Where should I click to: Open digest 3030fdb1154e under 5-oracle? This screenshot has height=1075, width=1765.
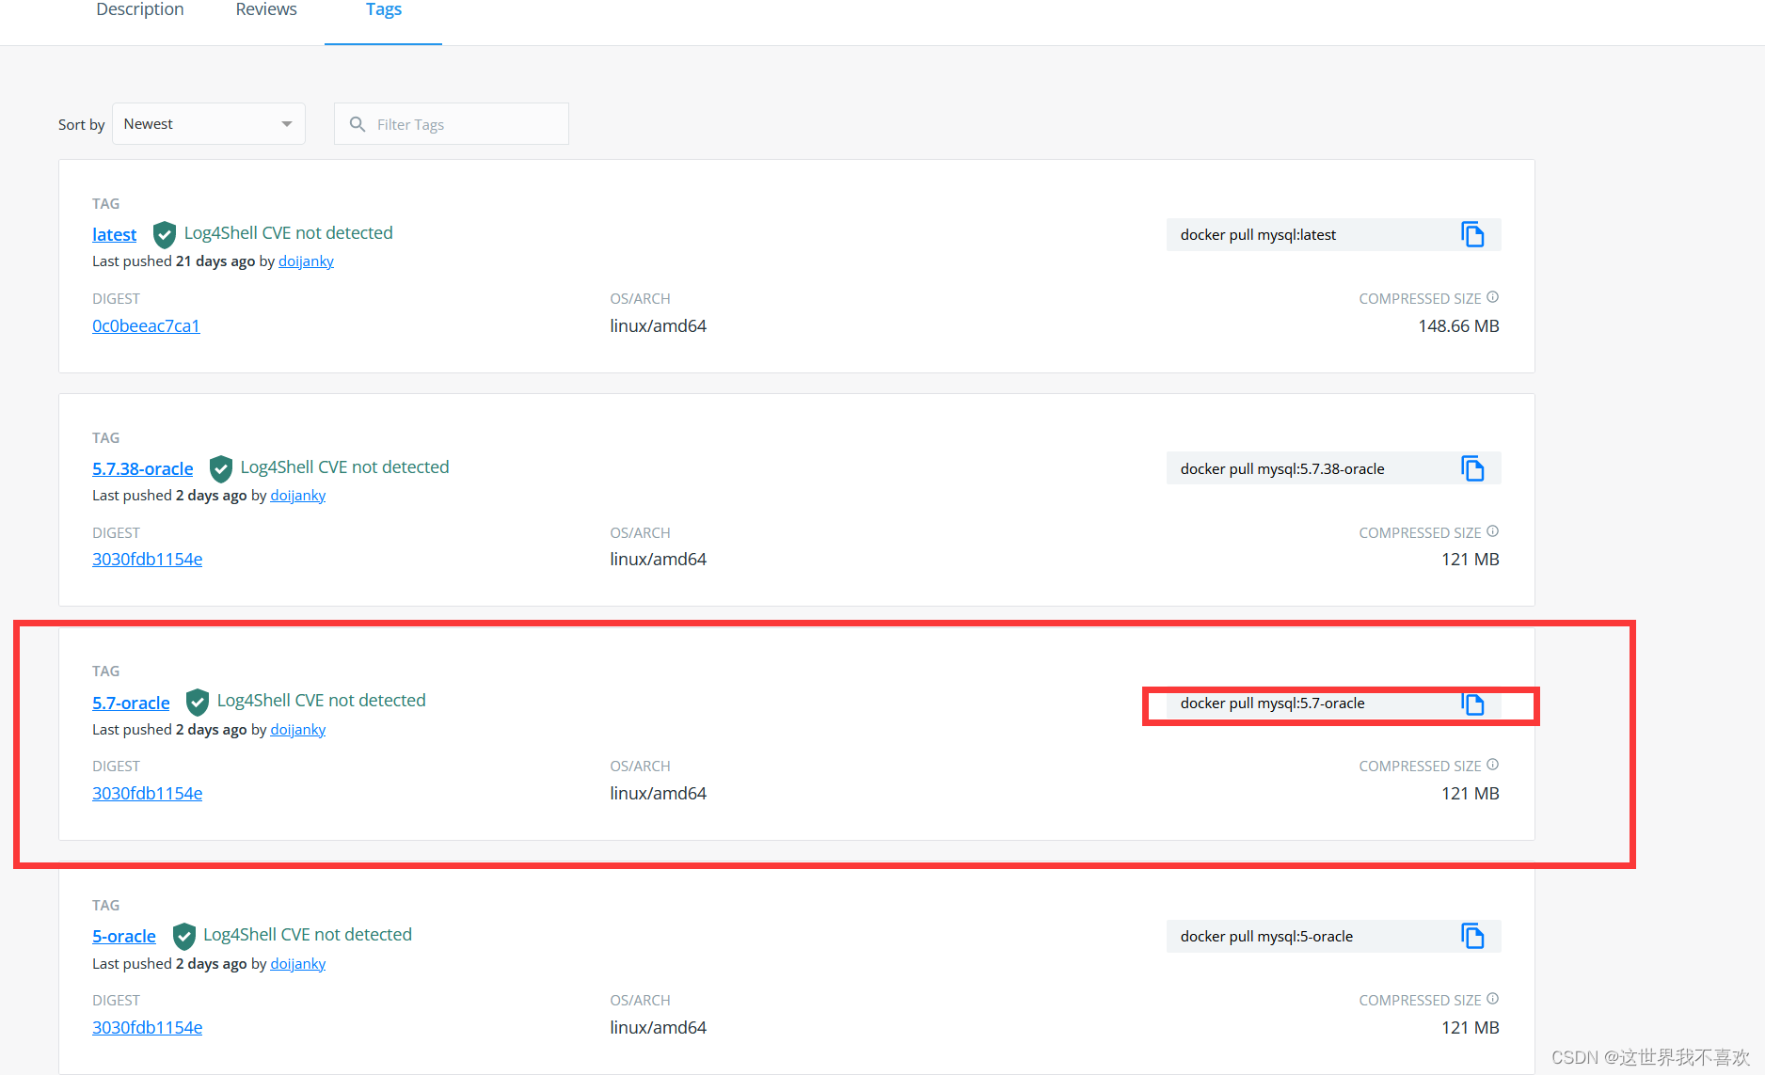tap(148, 1027)
